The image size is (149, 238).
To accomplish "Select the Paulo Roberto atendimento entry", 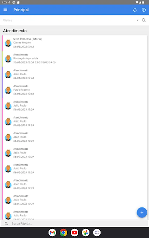I will coord(75,90).
